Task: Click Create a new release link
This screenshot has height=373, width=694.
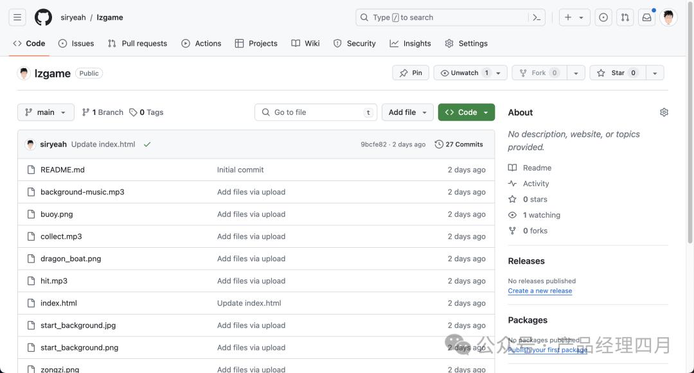Action: pos(539,291)
